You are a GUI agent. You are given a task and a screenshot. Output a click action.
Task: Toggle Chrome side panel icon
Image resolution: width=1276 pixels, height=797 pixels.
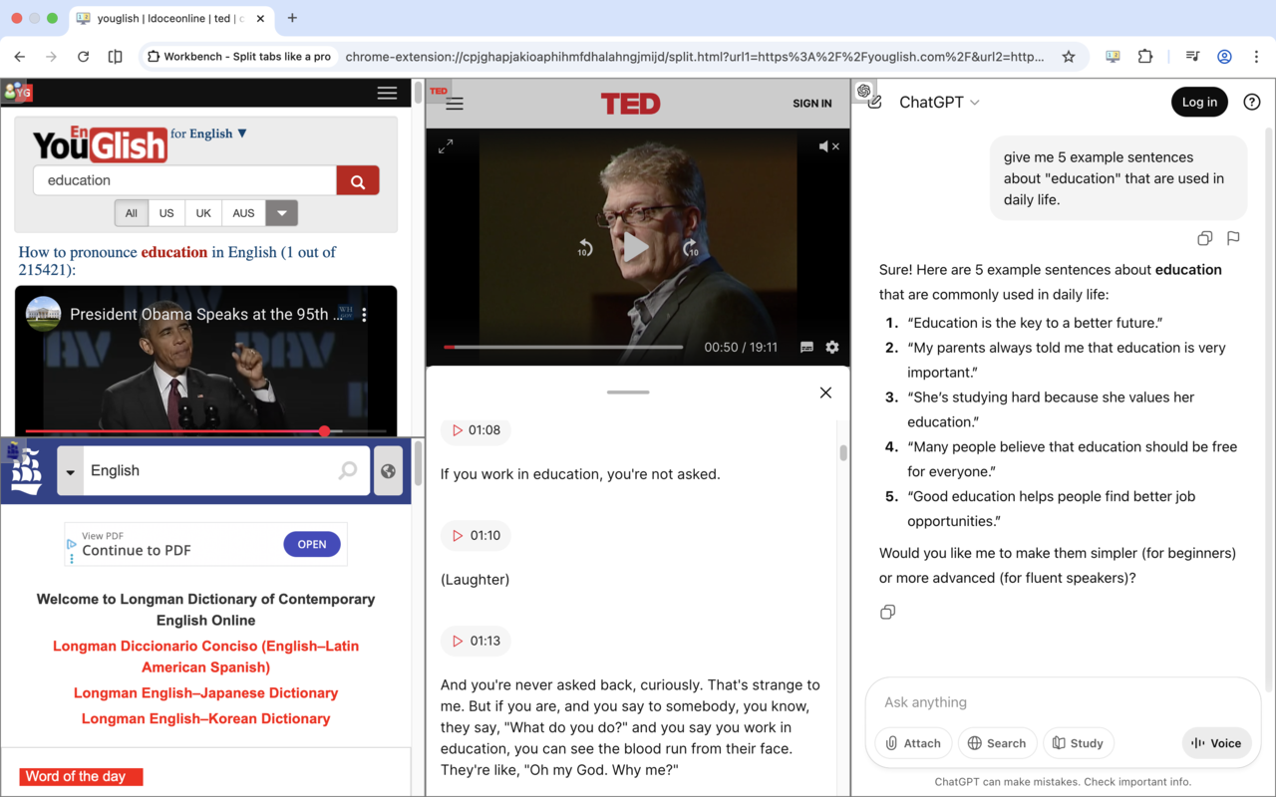pos(116,57)
